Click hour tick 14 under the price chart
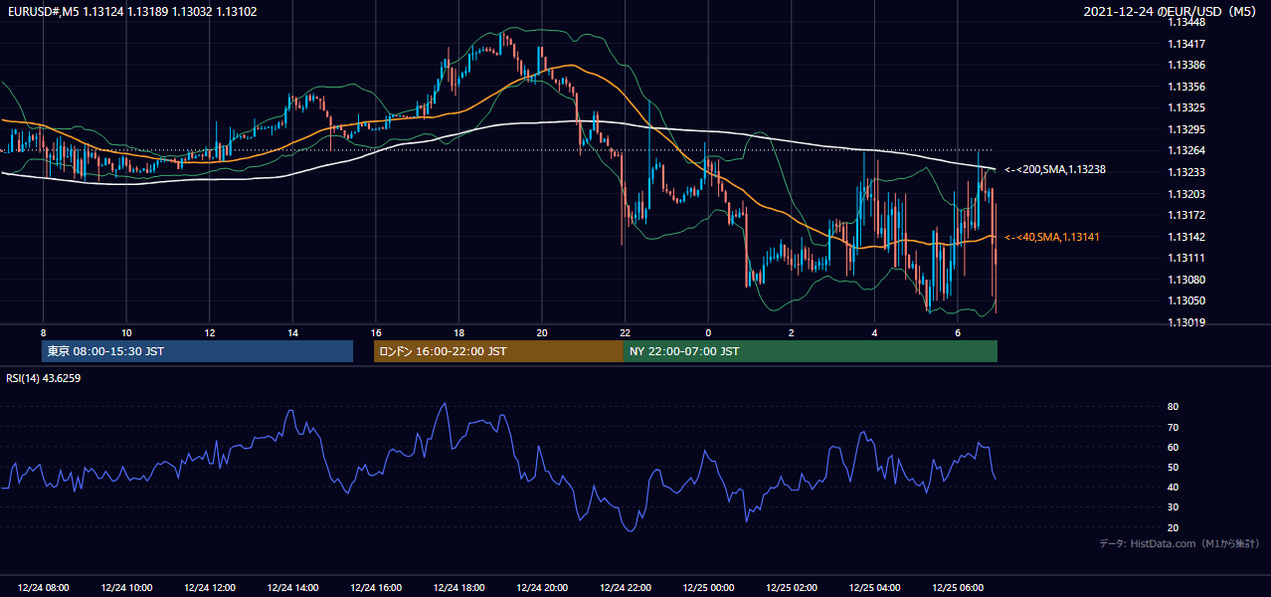Screen dimensions: 1271x597 point(292,332)
